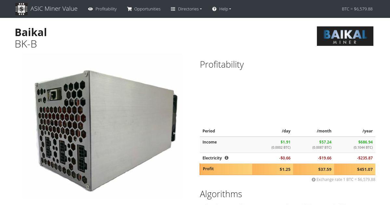390x205 pixels.
Task: Click the -$235.87 yearly electricity cost
Action: pyautogui.click(x=365, y=158)
